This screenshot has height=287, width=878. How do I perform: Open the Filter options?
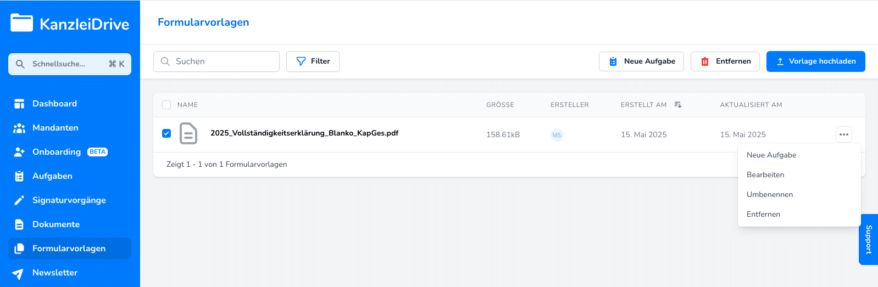313,61
